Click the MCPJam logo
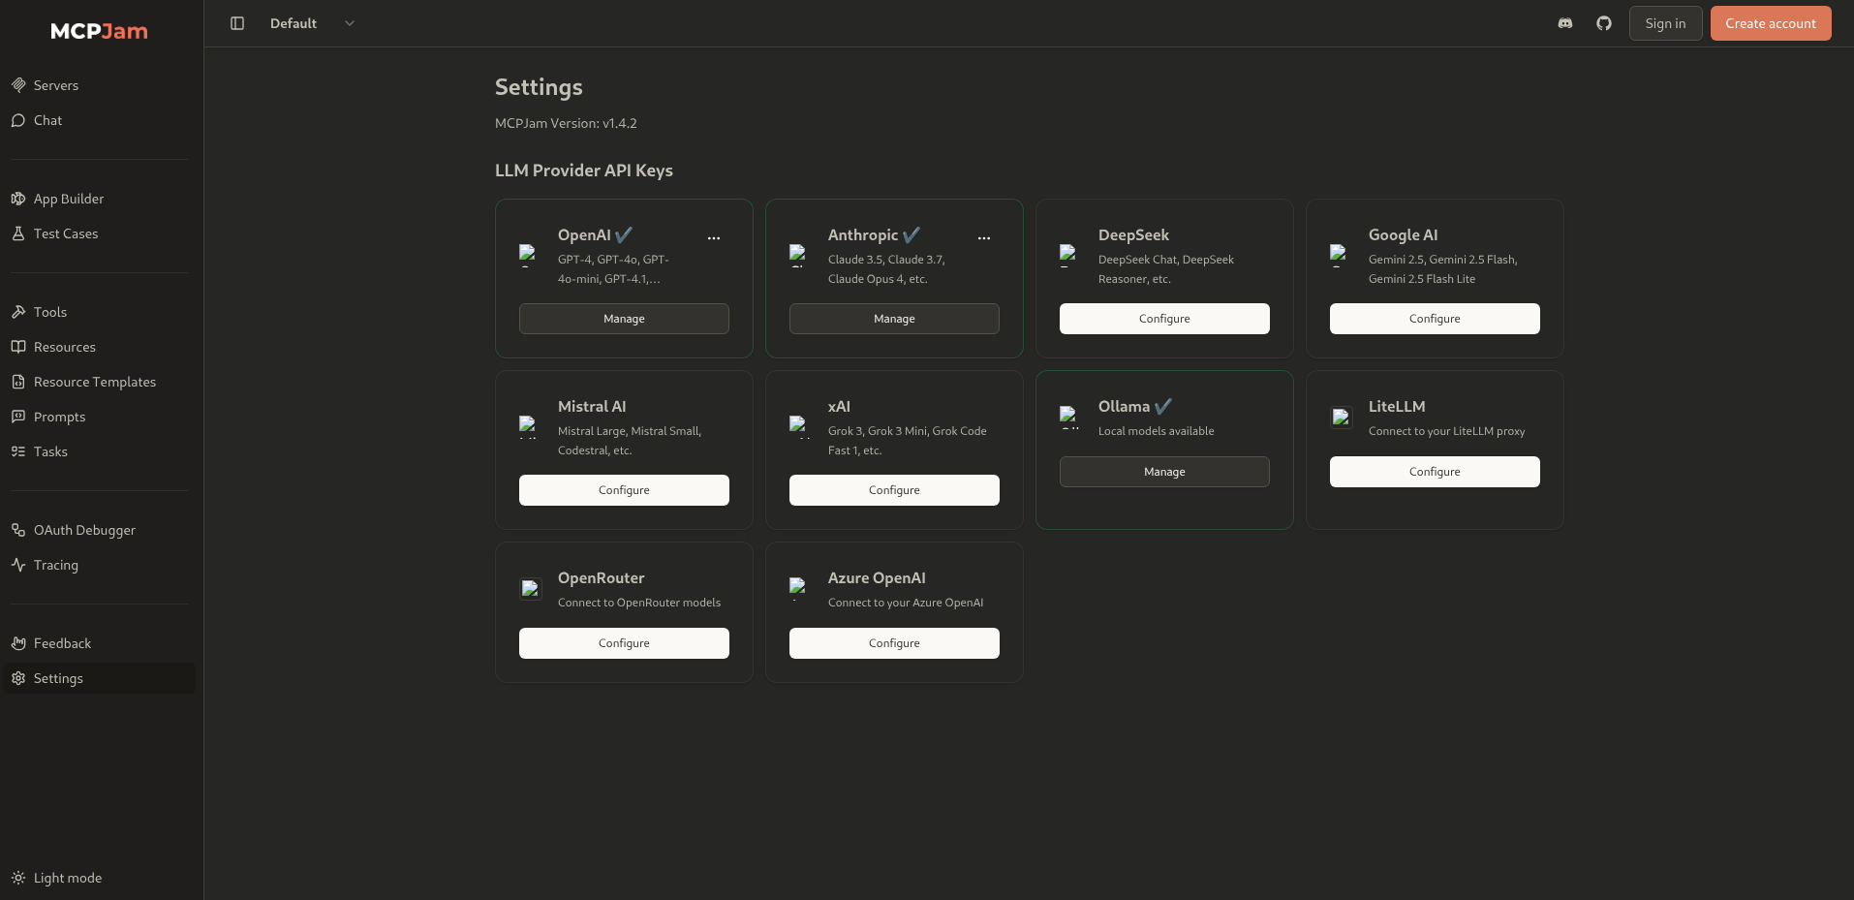 click(99, 31)
